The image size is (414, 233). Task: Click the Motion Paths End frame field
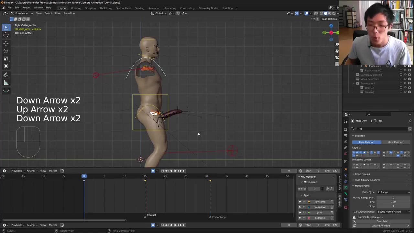[393, 202]
